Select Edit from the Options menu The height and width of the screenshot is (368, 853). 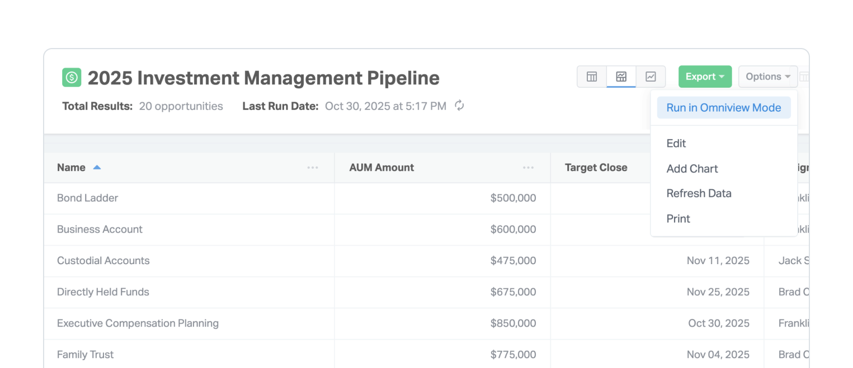coord(676,144)
